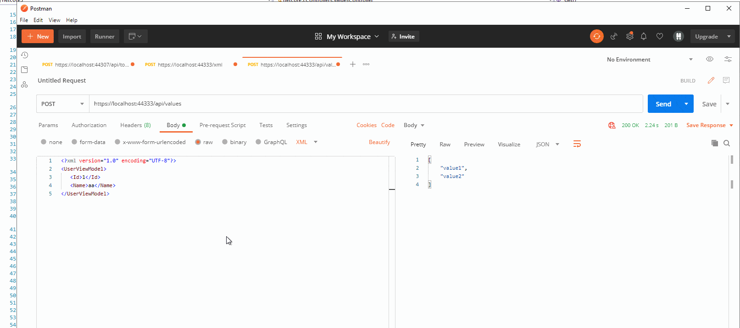Switch to the Headers (8) tab

point(135,125)
